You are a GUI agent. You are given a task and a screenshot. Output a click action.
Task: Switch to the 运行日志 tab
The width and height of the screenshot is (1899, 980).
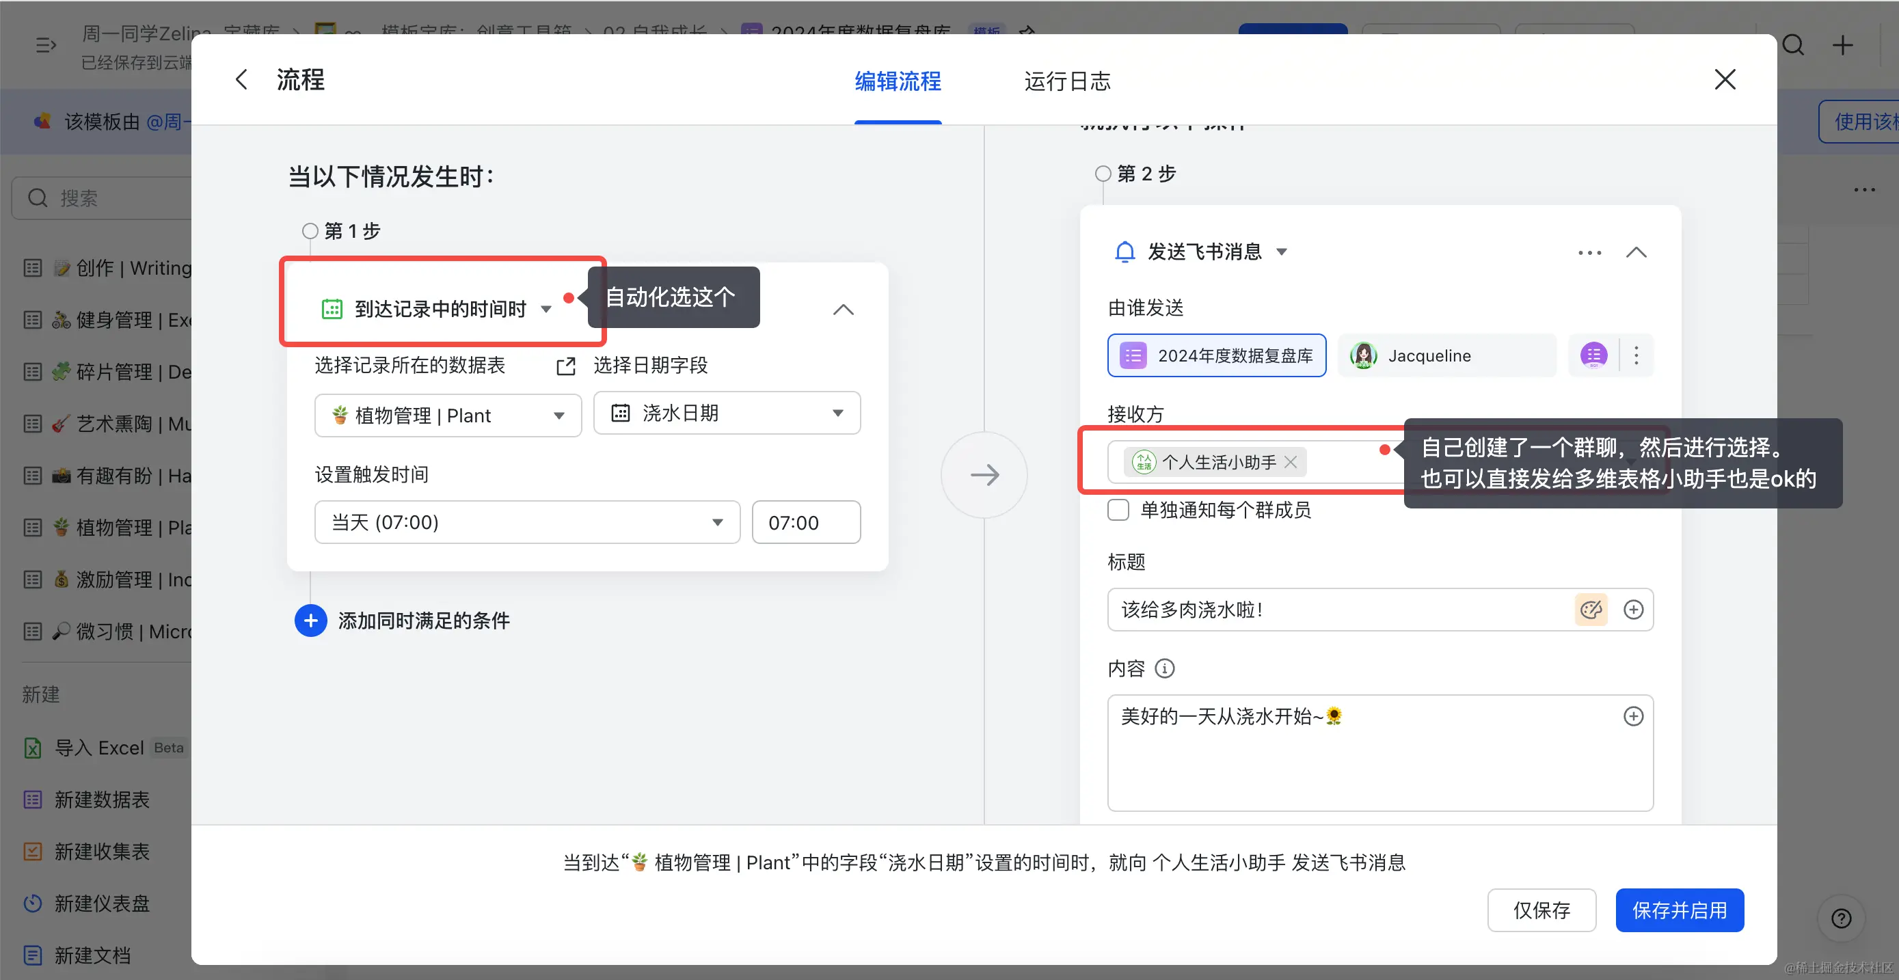pos(1066,81)
